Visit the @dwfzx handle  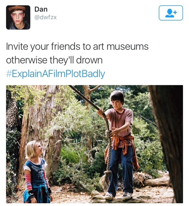pyautogui.click(x=45, y=17)
